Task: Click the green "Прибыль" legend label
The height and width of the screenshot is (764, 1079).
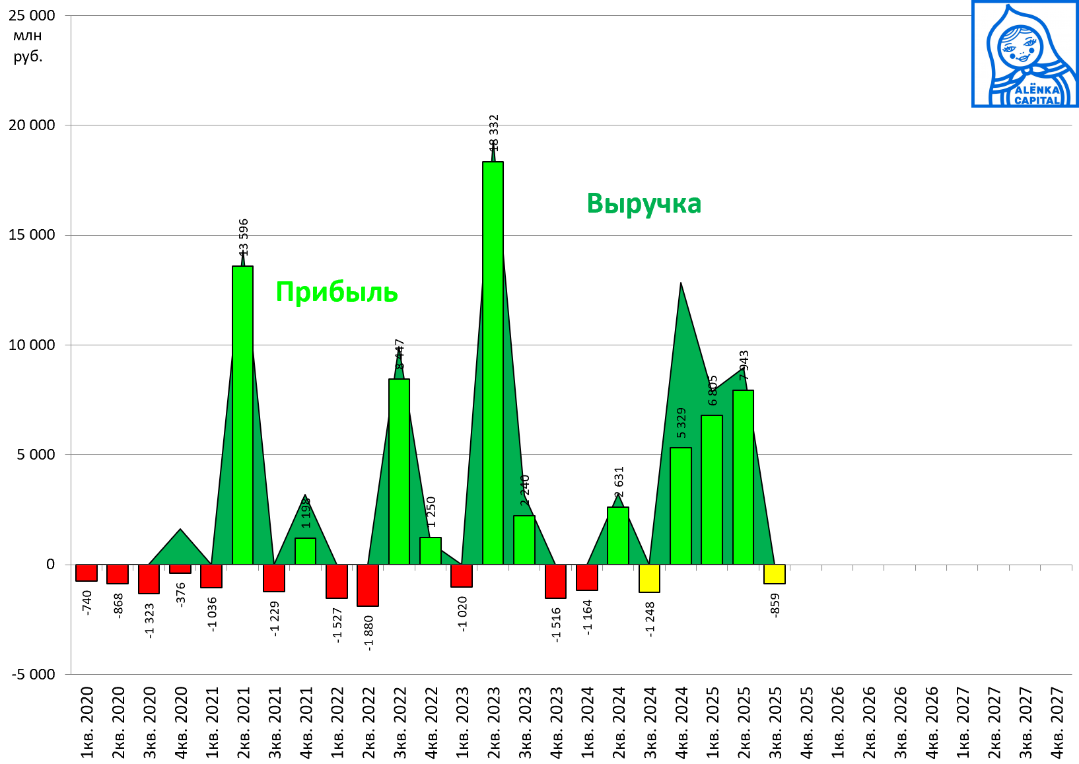Action: pyautogui.click(x=336, y=292)
